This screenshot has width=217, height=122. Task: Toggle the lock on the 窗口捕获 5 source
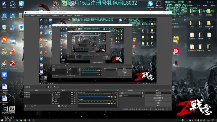(75, 92)
